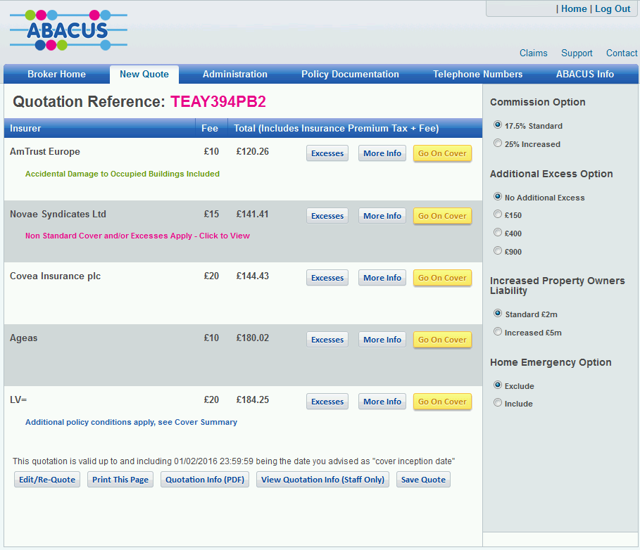Open Telephone Numbers tab
Screen dimensions: 640x550
coord(477,75)
